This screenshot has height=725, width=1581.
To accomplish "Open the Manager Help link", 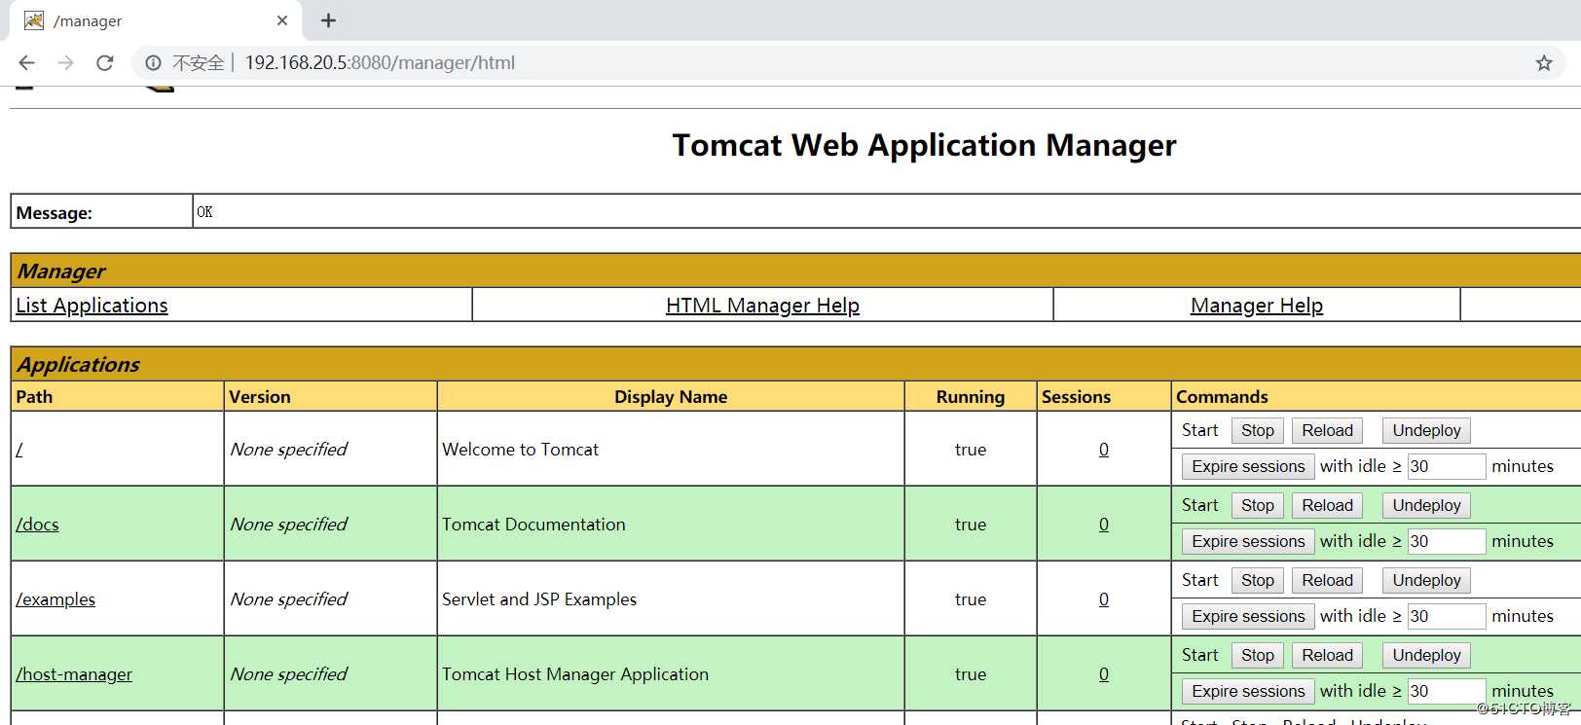I will coord(1257,306).
